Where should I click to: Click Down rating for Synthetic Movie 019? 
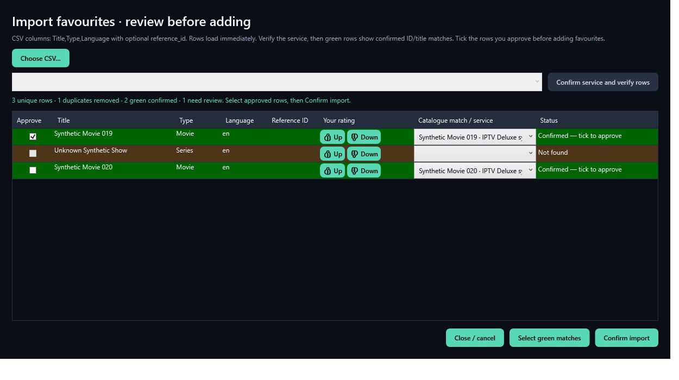coord(364,137)
